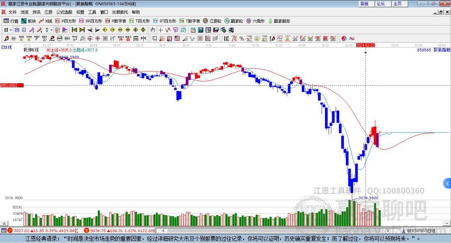The height and width of the screenshot is (243, 451).
Task: Toggle the crosshair cursor tool
Action: (160, 30)
